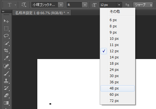
Task: Toggle the font size dropdown arrow
Action: pyautogui.click(x=119, y=5)
